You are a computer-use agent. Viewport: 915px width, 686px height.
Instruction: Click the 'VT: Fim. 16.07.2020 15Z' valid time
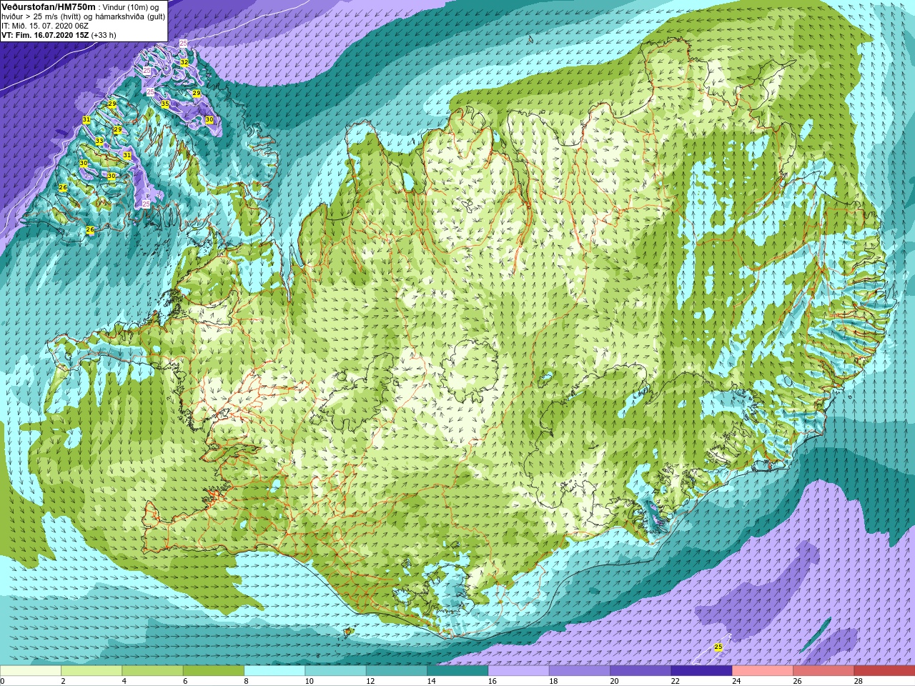pyautogui.click(x=45, y=34)
